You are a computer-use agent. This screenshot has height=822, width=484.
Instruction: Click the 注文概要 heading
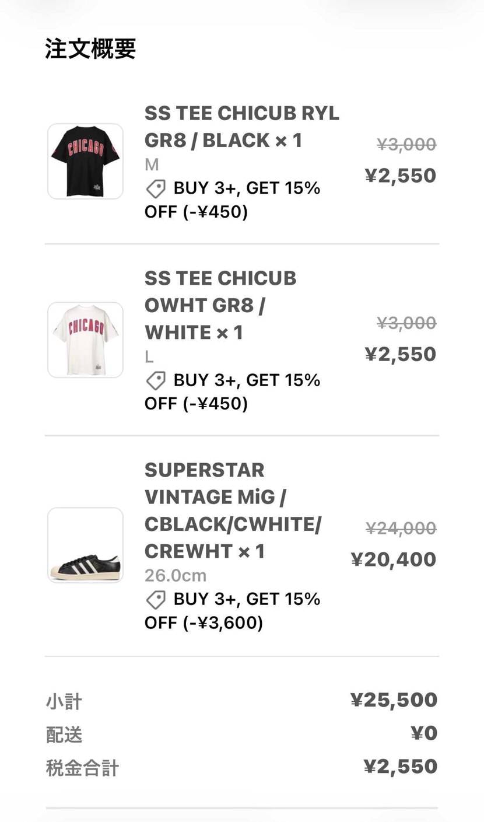[90, 49]
